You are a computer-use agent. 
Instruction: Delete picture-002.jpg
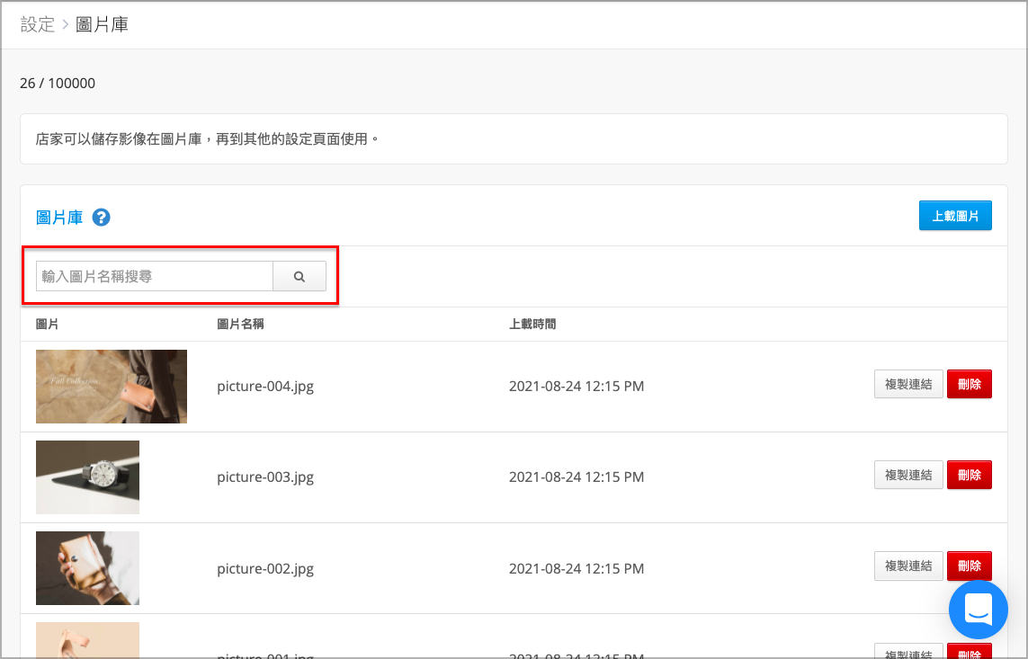(x=969, y=566)
